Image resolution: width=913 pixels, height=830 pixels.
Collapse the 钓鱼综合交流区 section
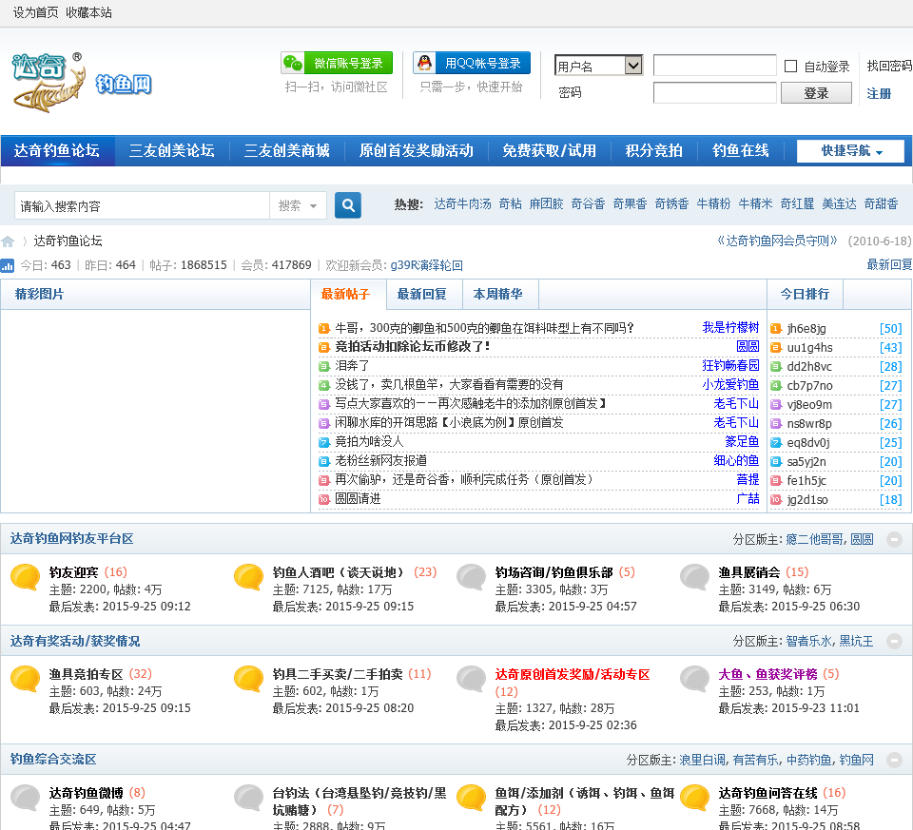[x=894, y=760]
